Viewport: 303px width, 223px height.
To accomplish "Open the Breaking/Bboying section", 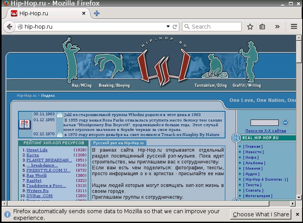I will [x=114, y=85].
